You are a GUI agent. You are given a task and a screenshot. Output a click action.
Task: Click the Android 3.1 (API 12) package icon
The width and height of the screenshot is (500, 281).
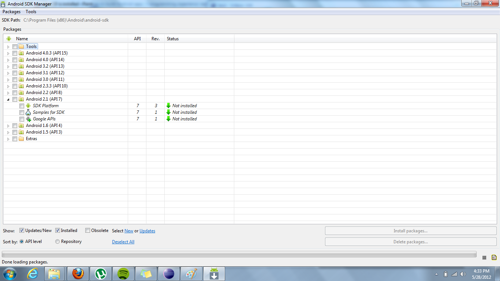[x=21, y=73]
